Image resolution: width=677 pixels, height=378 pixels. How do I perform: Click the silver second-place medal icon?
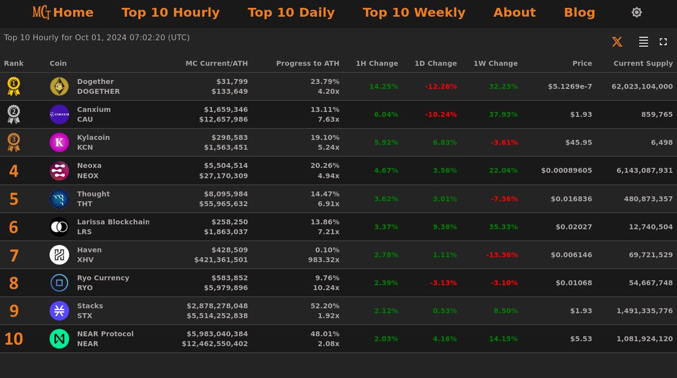pos(14,115)
